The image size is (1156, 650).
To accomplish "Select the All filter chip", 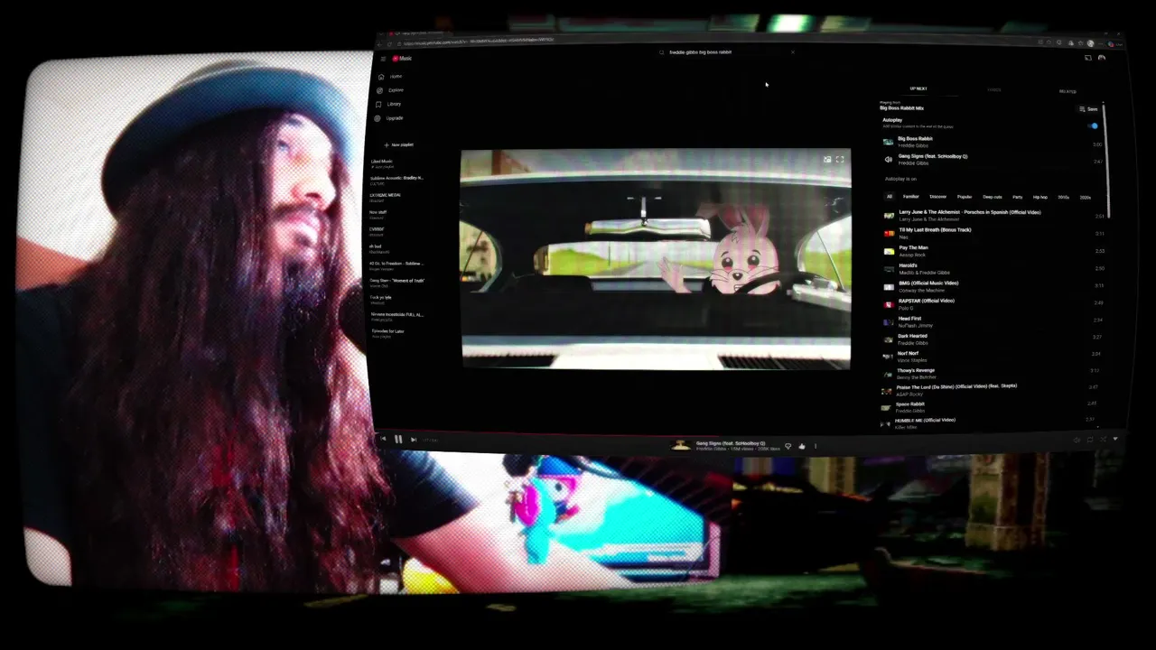I will click(x=889, y=197).
